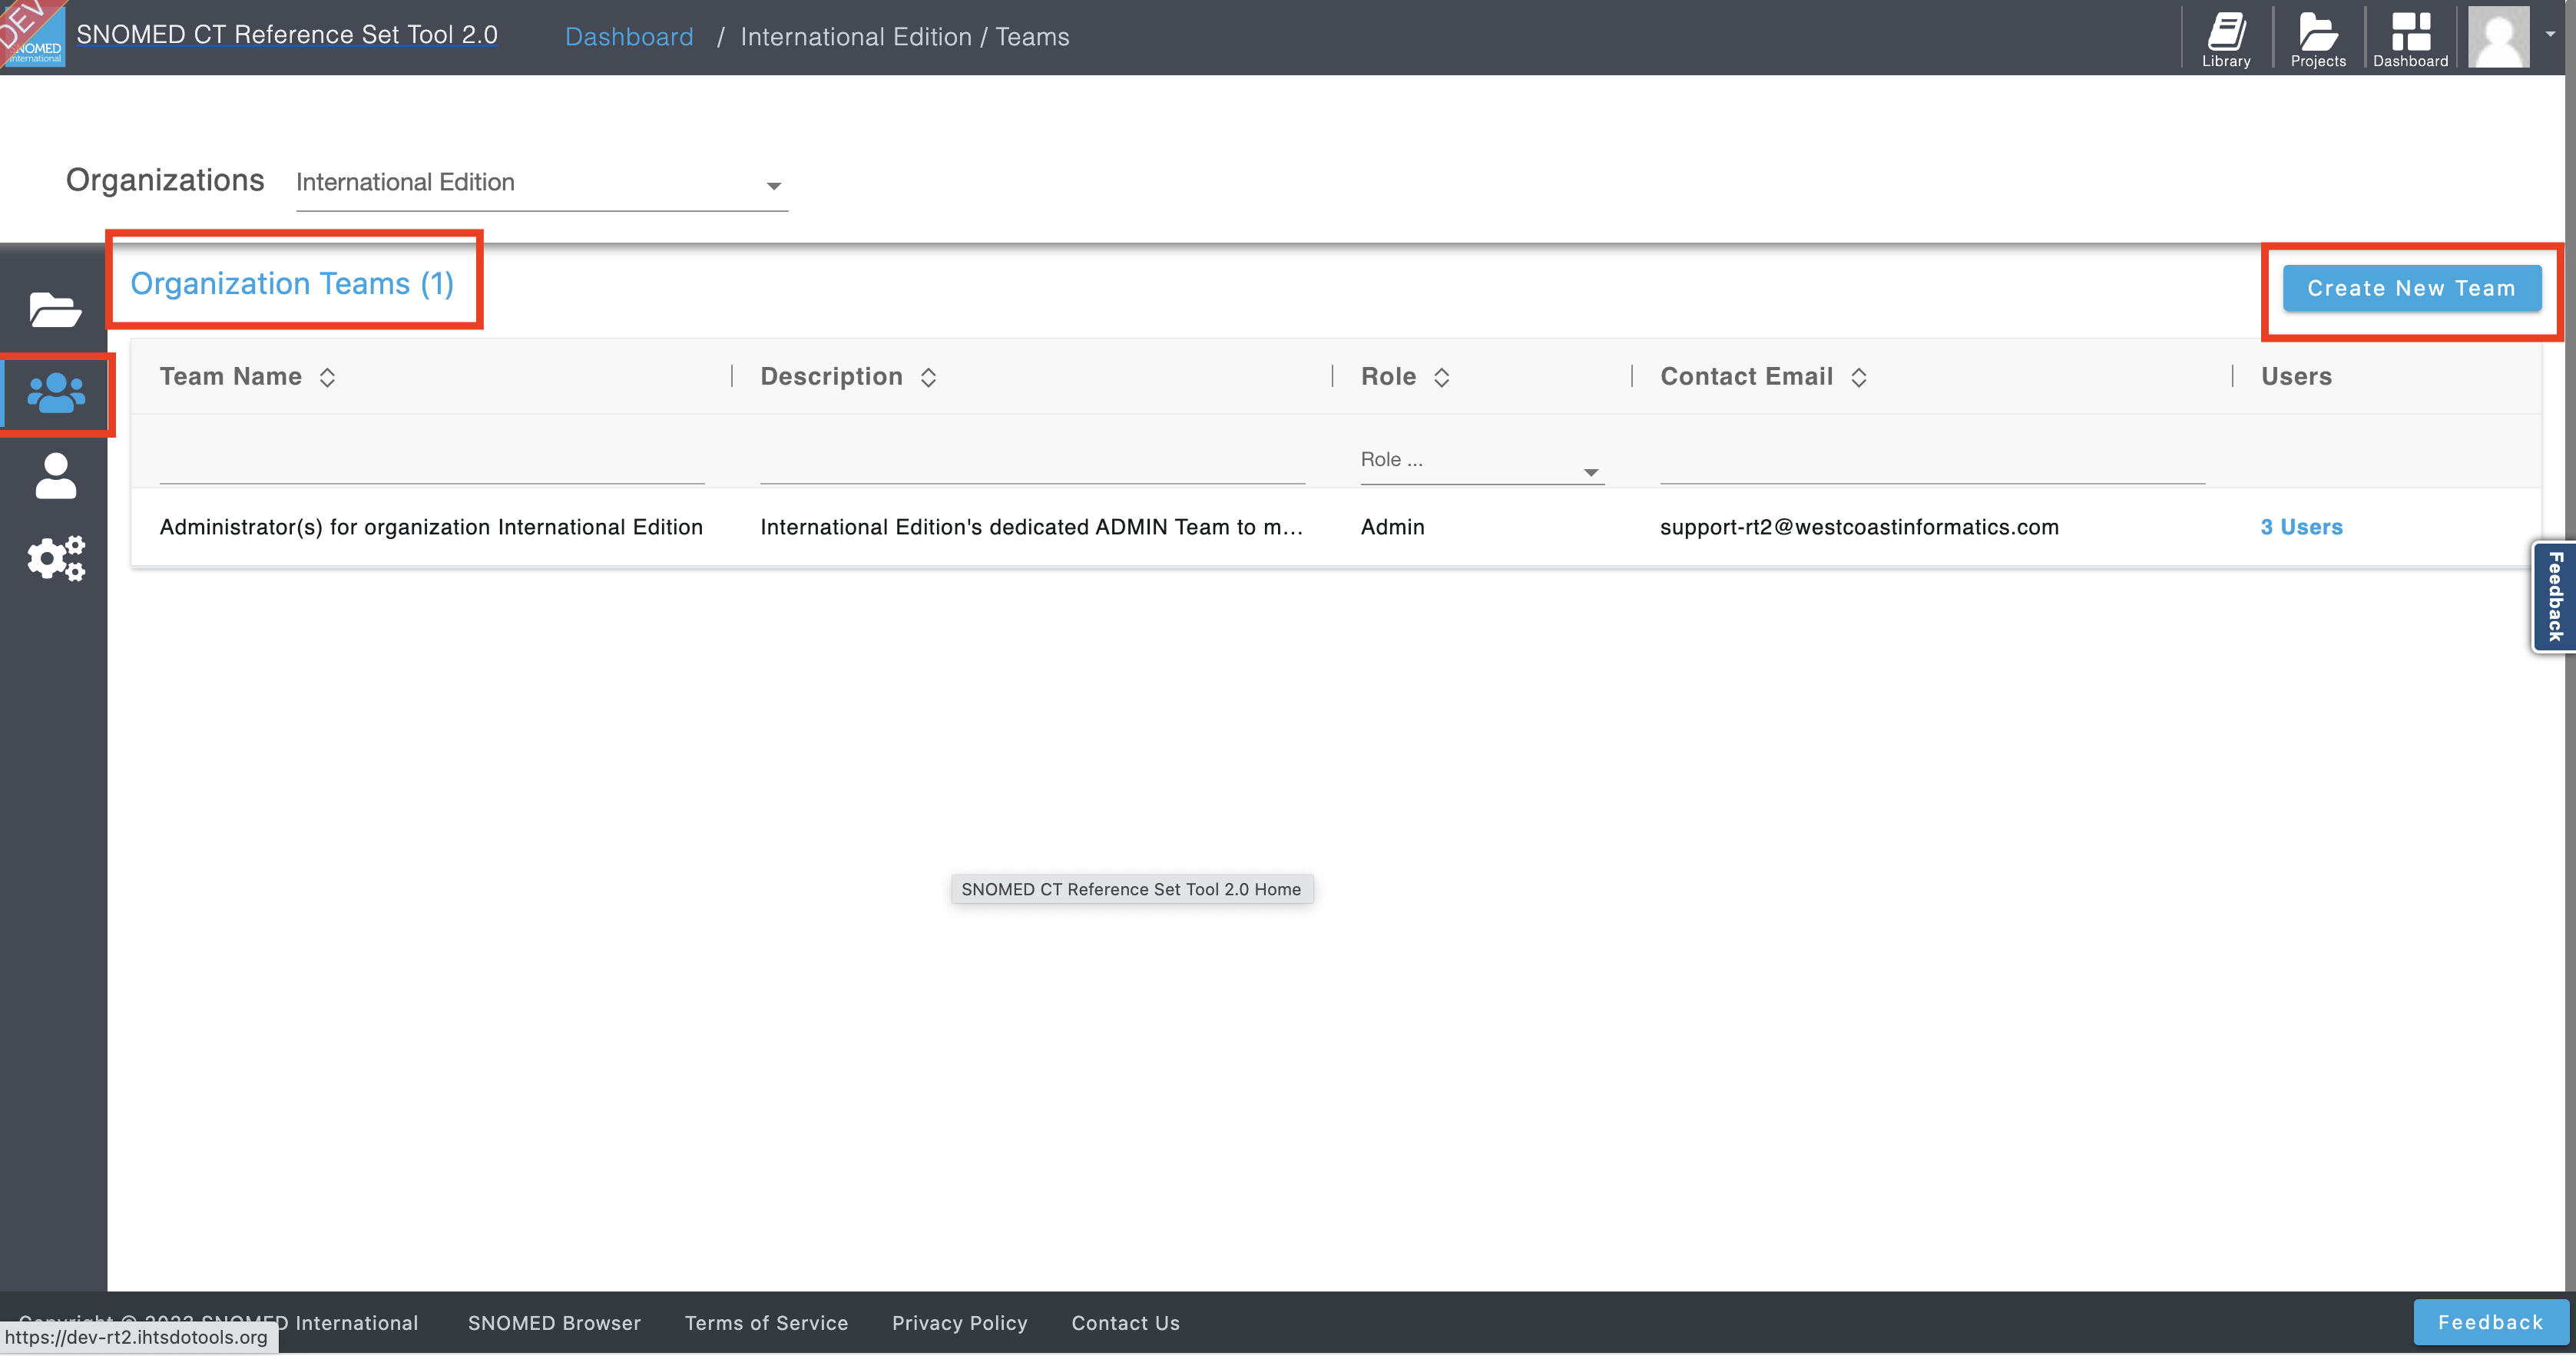Click the Team Name filter field
This screenshot has height=1356, width=2576.
click(432, 463)
